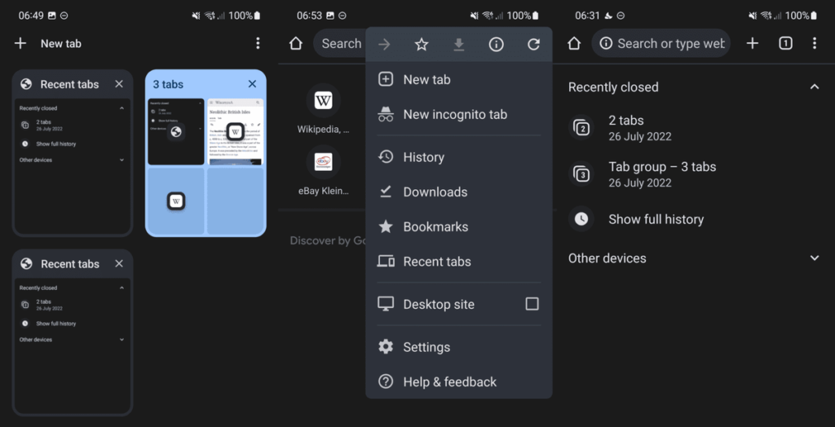Screen dimensions: 835x427
Task: Tap the left screen battery status icon
Action: (258, 15)
